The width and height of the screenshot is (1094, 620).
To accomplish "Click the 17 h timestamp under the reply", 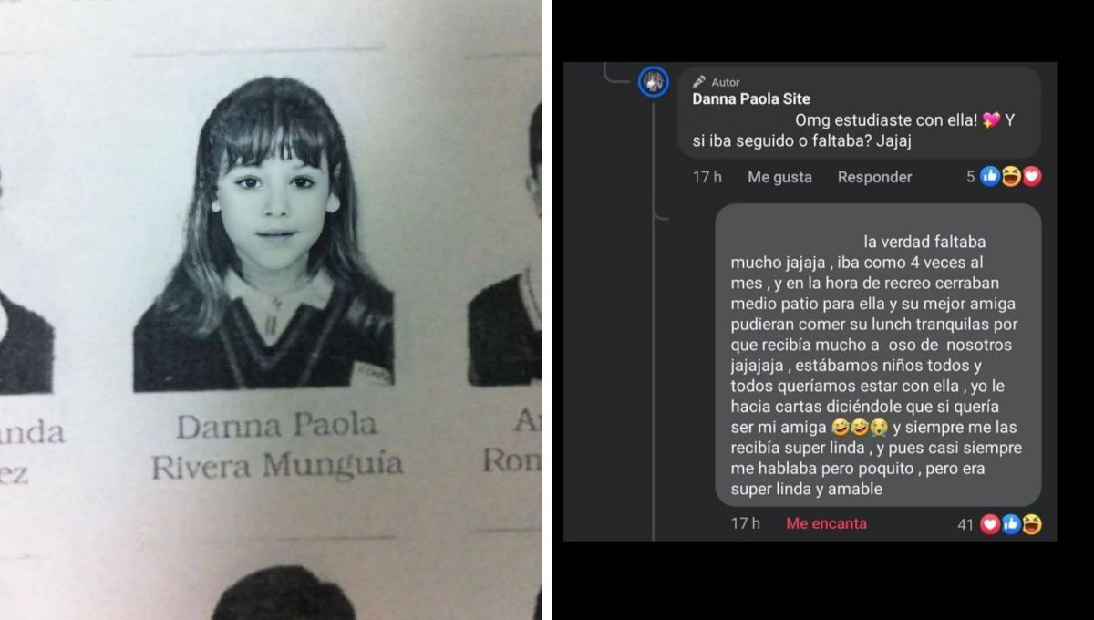I will (x=745, y=523).
